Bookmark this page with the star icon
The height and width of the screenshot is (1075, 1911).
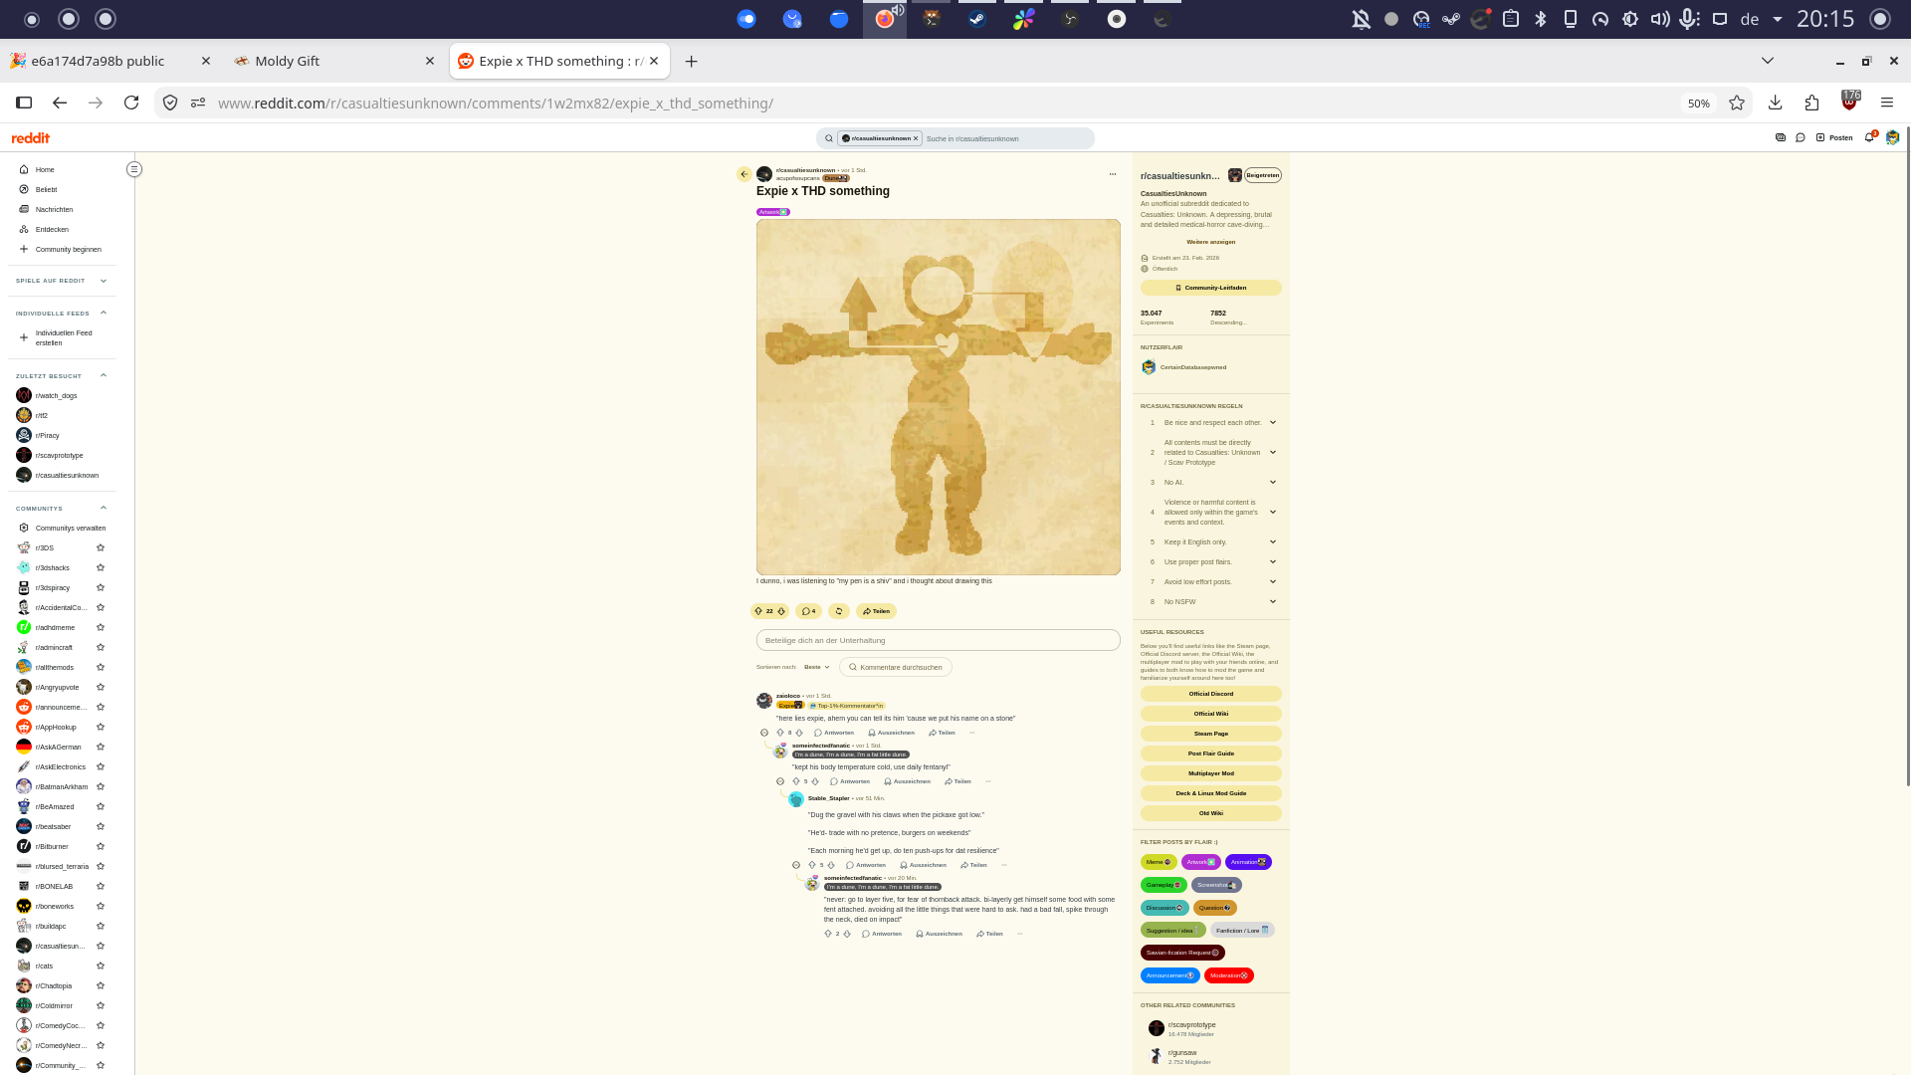1737,103
